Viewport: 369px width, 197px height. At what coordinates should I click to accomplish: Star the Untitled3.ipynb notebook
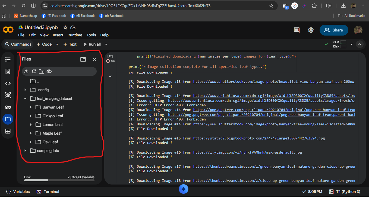(65, 27)
